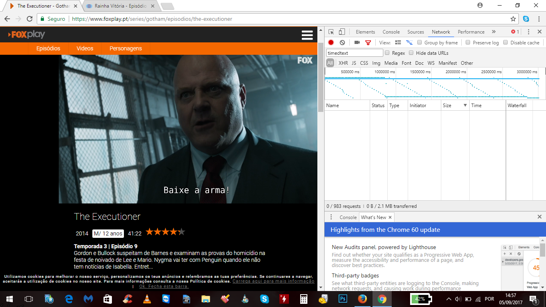Toggle the device toolbar icon
546x307 pixels.
coord(342,32)
